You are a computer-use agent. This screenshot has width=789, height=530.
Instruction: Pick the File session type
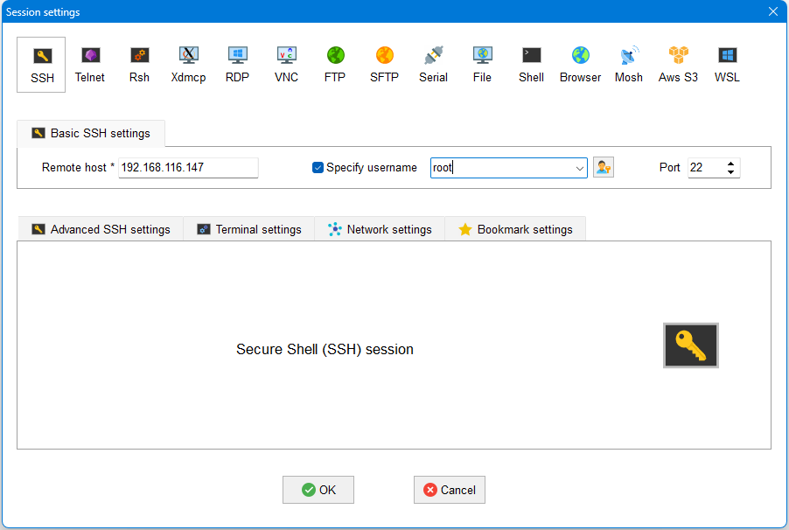(x=482, y=65)
